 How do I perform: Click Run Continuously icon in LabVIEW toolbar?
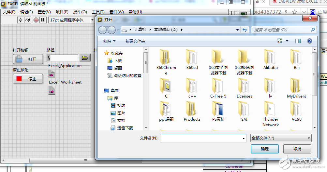coord(27,20)
